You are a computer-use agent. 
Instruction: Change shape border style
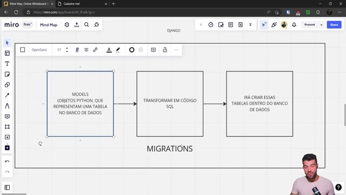click(x=132, y=50)
